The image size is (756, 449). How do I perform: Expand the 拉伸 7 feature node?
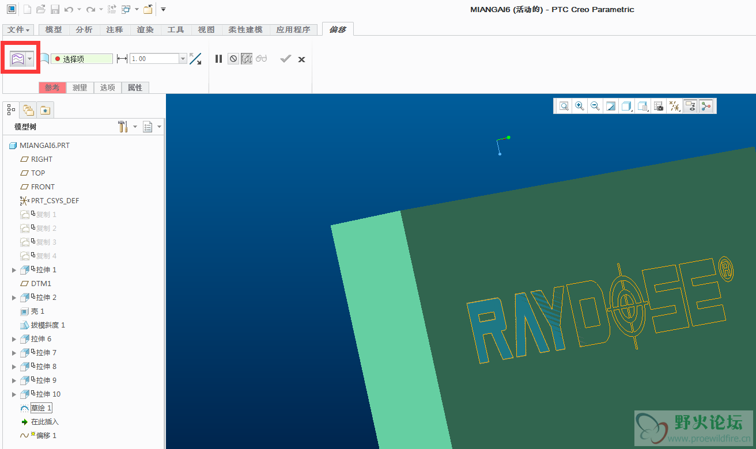click(14, 353)
